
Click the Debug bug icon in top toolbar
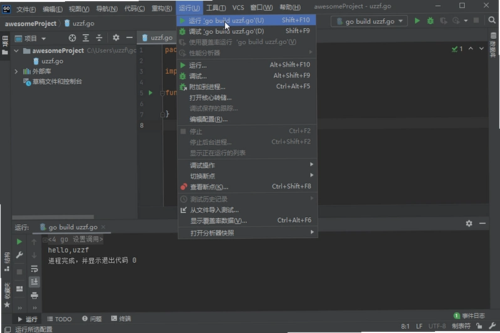point(430,21)
